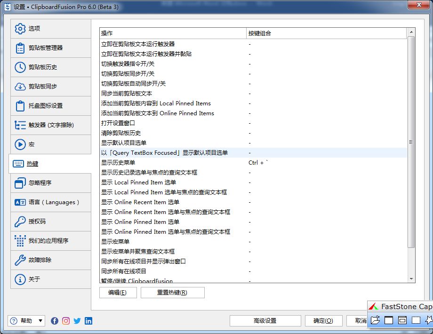This screenshot has width=433, height=334.
Task: Switch to the 剪贴板管理器 tab label
Action: [46, 48]
